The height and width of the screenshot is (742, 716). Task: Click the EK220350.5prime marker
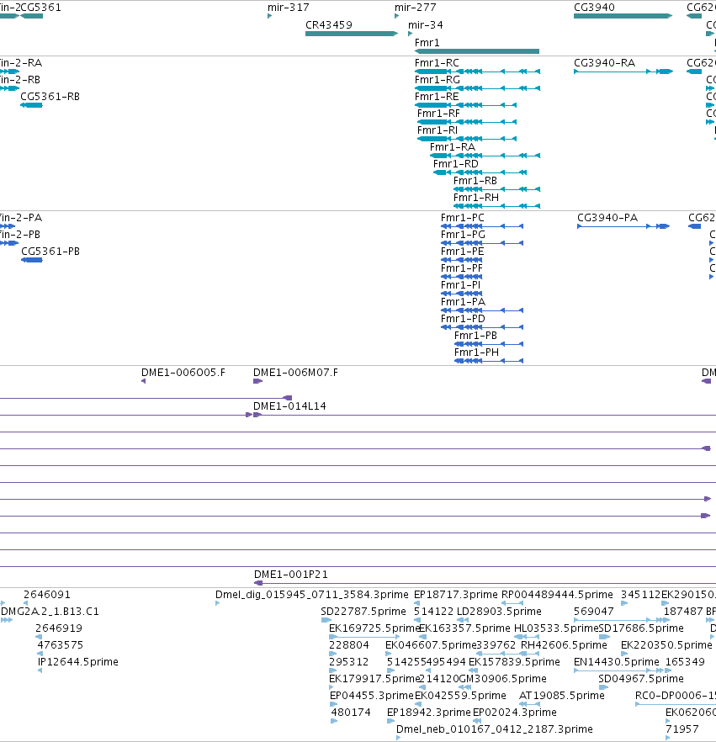coord(624,654)
